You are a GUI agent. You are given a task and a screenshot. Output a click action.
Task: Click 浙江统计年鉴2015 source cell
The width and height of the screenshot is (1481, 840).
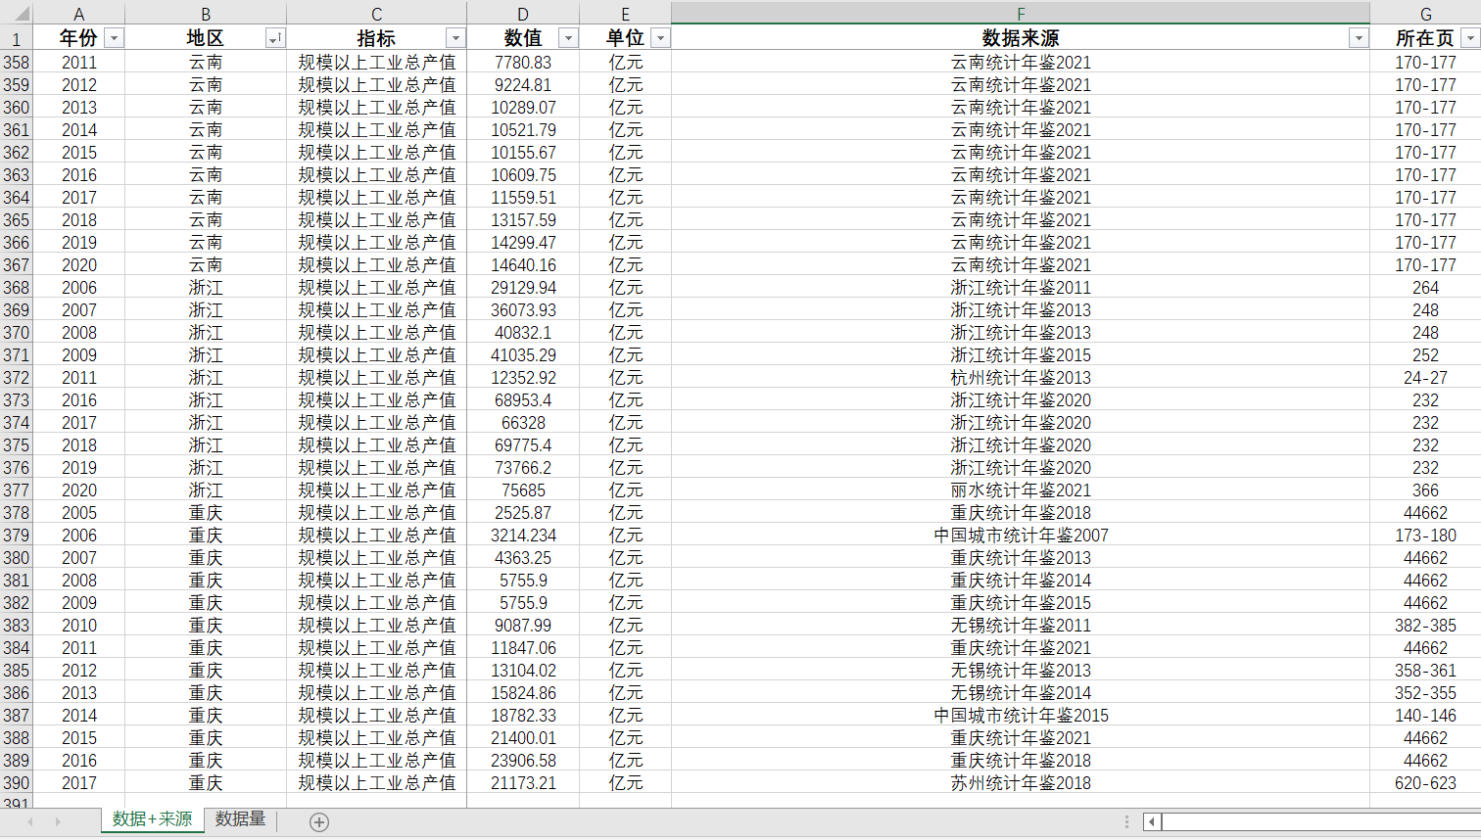[1021, 354]
